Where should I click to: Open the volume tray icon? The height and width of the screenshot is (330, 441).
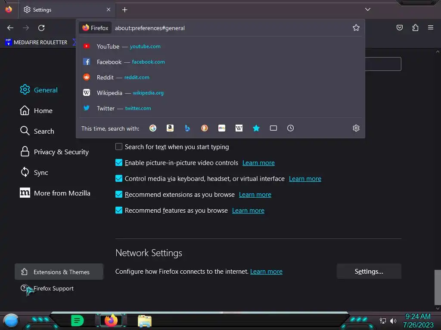(393, 321)
